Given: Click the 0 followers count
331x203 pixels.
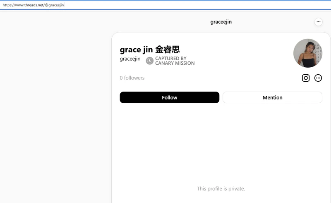Looking at the screenshot, I should coord(132,78).
